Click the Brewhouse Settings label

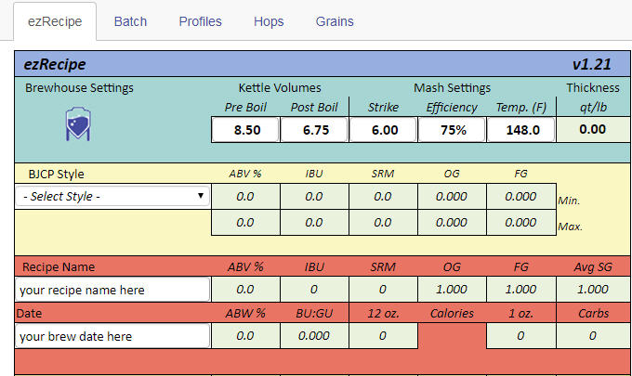[79, 88]
